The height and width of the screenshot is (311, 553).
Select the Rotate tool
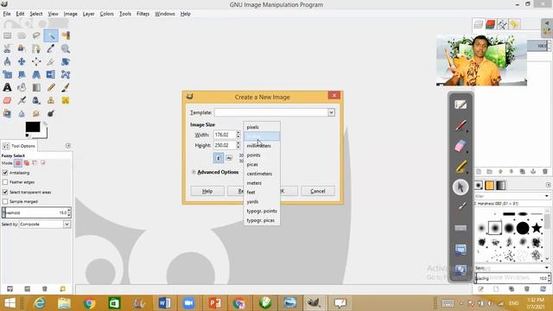(x=66, y=61)
